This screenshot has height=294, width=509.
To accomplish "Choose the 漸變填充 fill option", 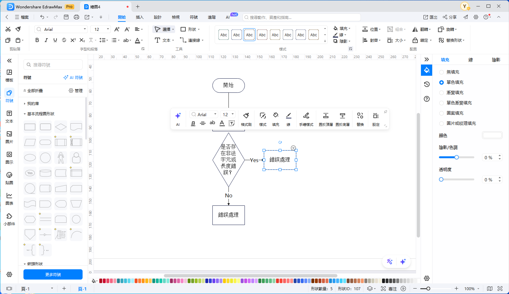I will 442,93.
